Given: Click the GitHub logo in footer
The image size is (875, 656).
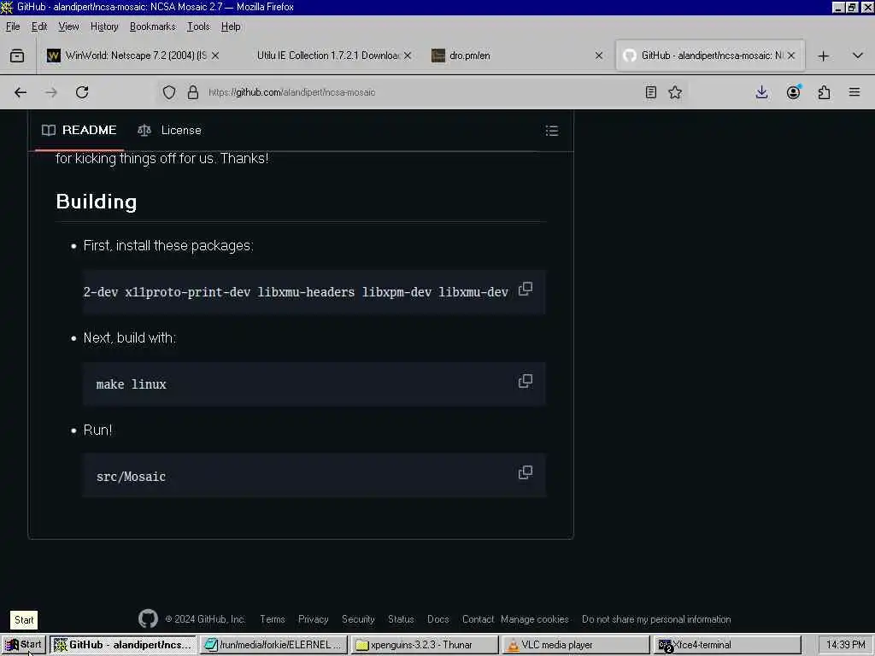Looking at the screenshot, I should pyautogui.click(x=148, y=618).
